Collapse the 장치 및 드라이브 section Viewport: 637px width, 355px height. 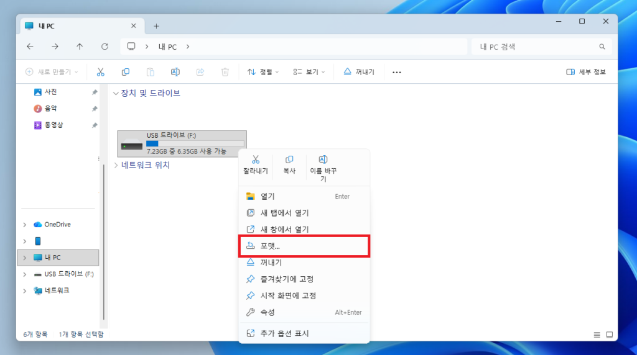point(116,93)
